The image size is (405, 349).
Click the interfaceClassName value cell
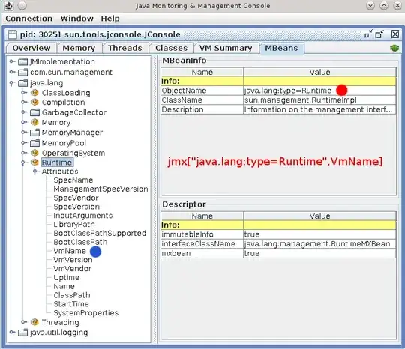[x=319, y=244]
